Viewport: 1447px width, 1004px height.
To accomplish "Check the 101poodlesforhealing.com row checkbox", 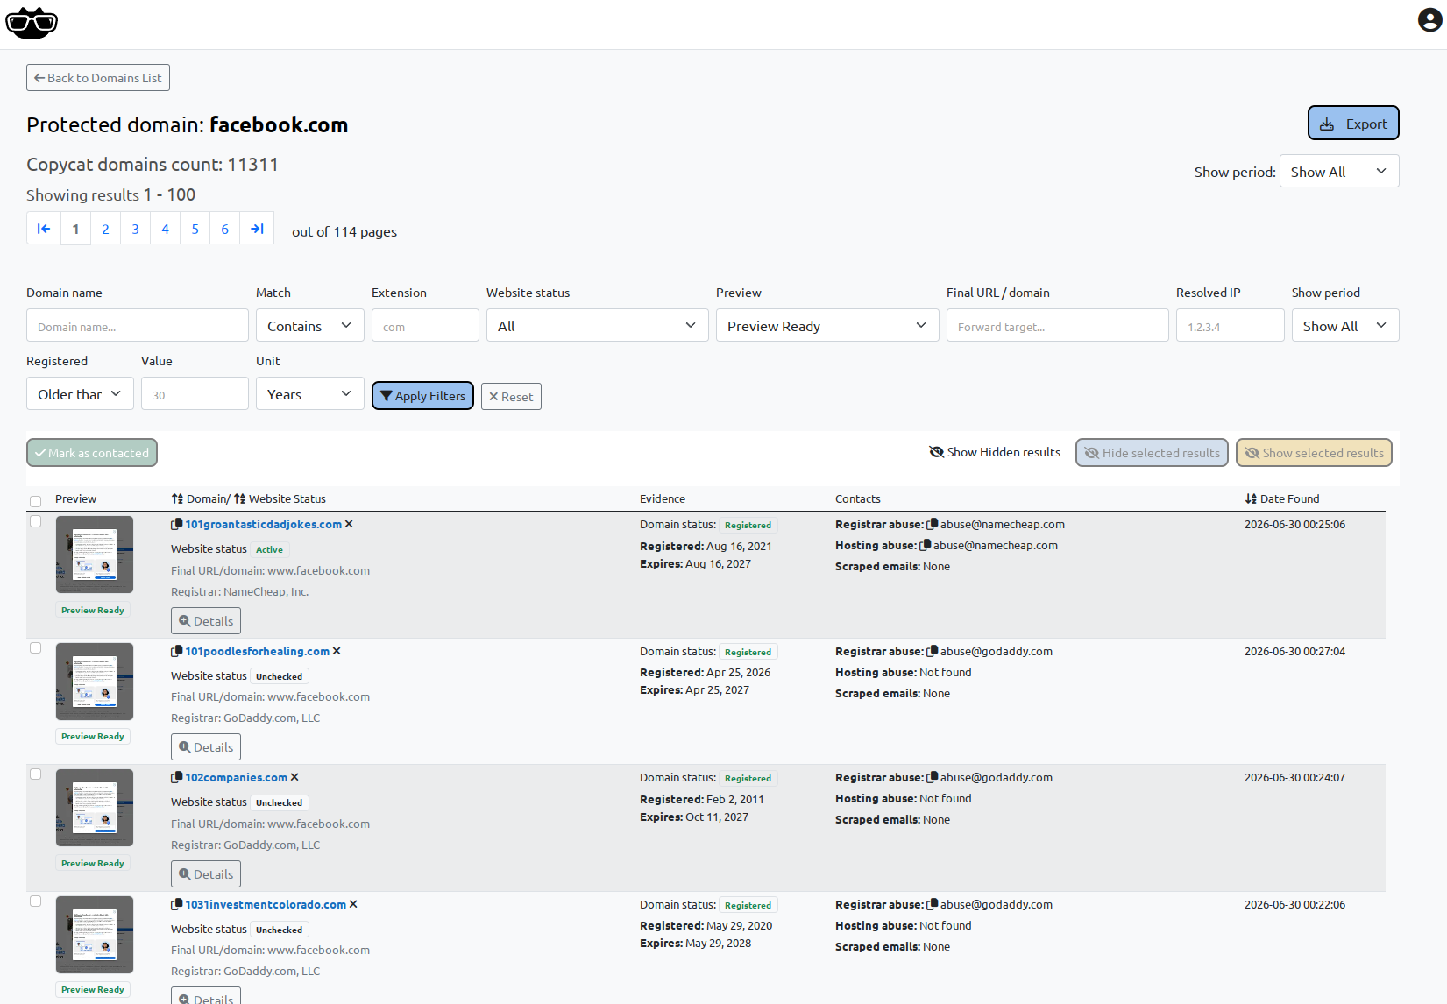I will click(x=35, y=648).
